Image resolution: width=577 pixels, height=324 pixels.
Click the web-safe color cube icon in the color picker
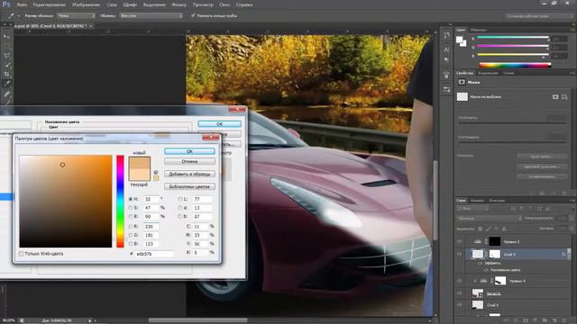click(x=156, y=172)
